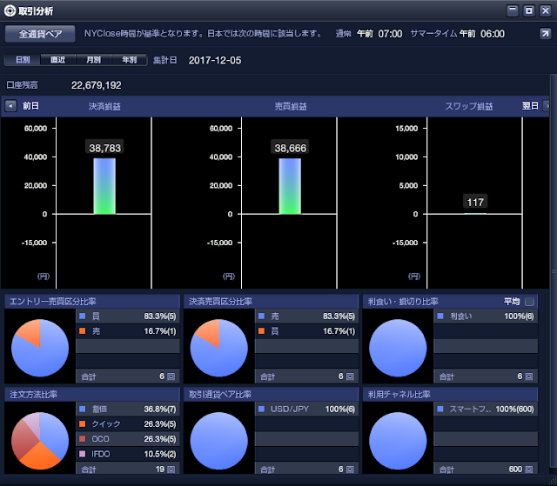This screenshot has height=486, width=557.
Task: Click the 合計 600 回 total row
Action: pyautogui.click(x=486, y=469)
